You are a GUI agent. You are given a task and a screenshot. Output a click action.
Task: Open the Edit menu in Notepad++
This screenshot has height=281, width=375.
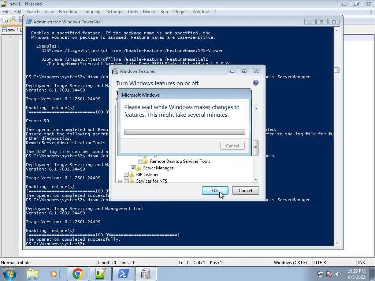[x=18, y=12]
